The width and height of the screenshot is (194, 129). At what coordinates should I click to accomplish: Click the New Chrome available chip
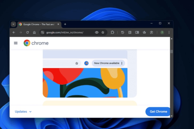108,63
